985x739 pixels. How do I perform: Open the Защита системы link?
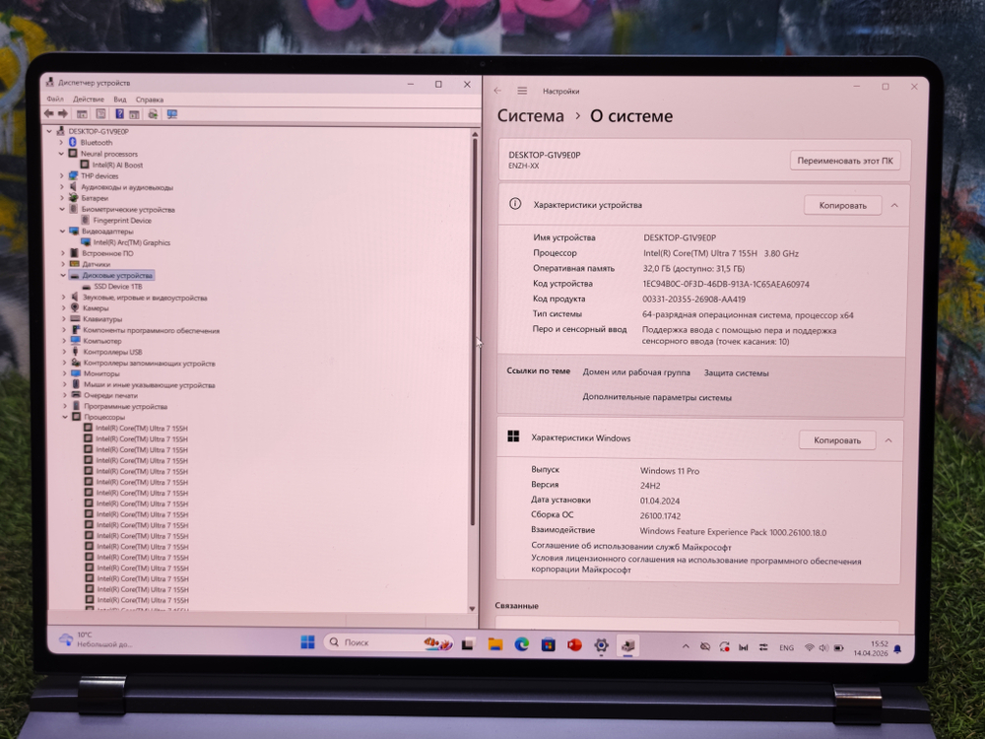(x=736, y=373)
